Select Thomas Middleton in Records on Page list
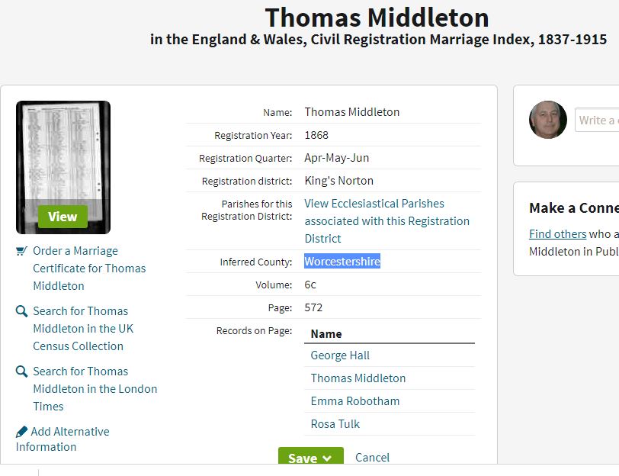The height and width of the screenshot is (476, 619). click(x=358, y=378)
